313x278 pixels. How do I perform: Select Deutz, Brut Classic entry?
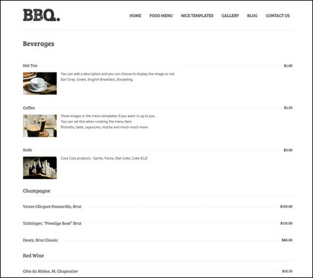point(41,240)
